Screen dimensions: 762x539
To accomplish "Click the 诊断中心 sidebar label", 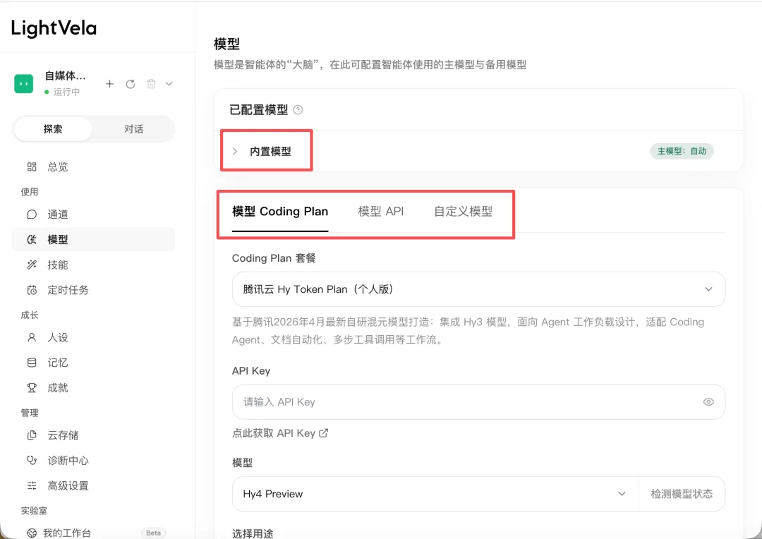I will coord(68,460).
